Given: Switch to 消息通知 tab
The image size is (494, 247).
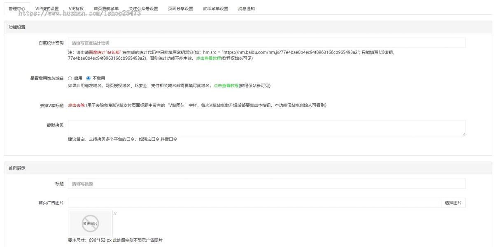Looking at the screenshot, I should (x=246, y=8).
